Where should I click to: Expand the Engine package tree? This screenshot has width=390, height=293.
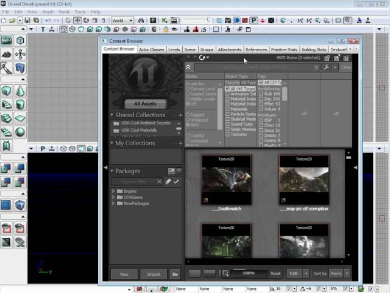[113, 191]
